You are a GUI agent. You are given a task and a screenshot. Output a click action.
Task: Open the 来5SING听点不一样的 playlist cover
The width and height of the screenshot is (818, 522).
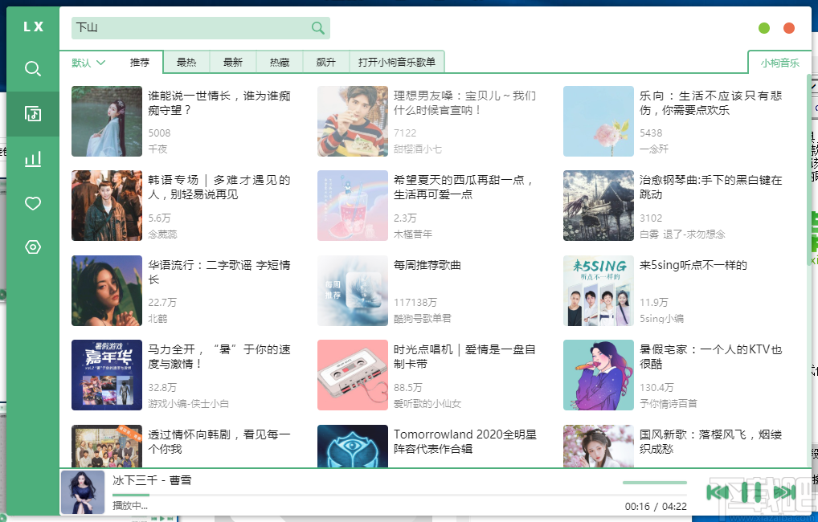point(598,291)
